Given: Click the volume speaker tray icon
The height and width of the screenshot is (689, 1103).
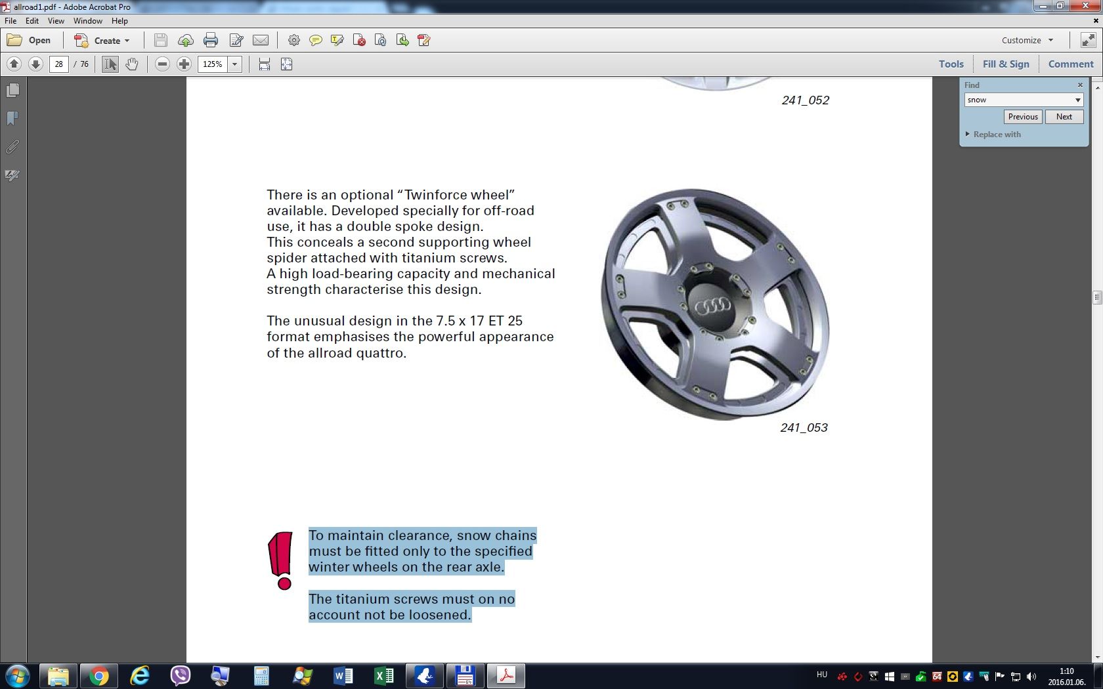Looking at the screenshot, I should coord(1031,677).
